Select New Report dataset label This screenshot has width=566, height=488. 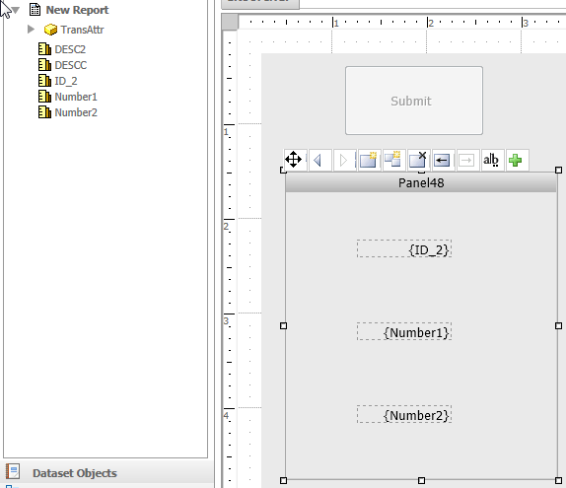77,10
